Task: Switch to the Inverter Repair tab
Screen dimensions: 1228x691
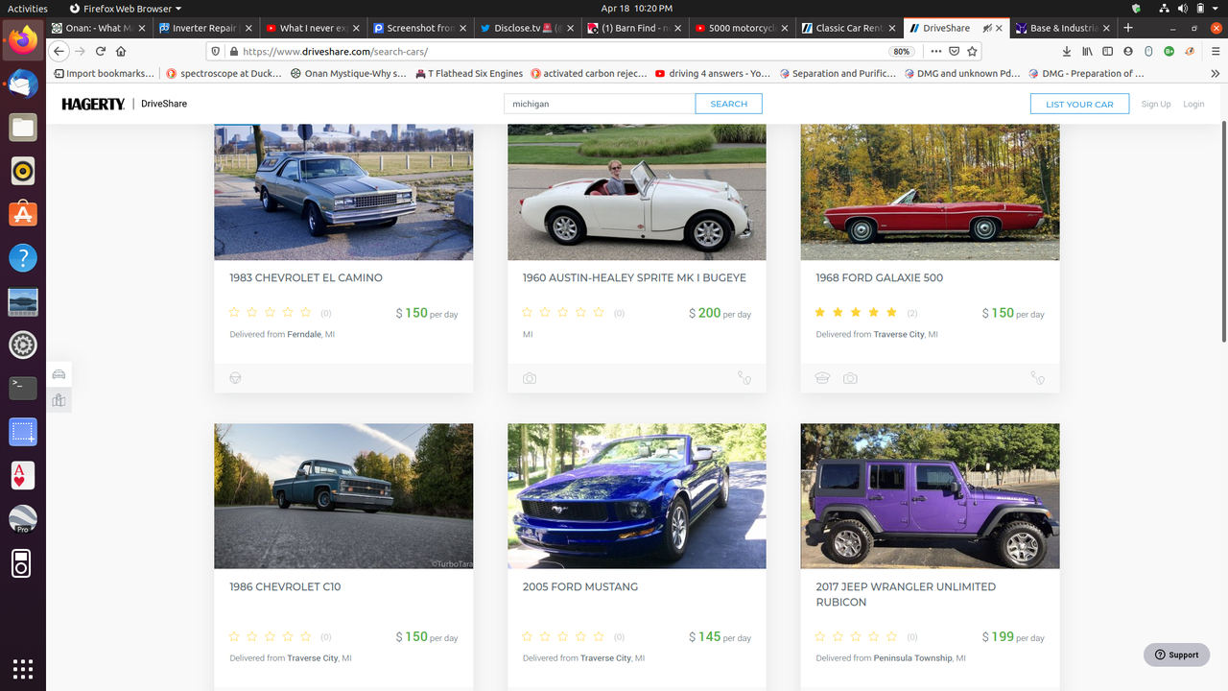Action: pyautogui.click(x=203, y=28)
